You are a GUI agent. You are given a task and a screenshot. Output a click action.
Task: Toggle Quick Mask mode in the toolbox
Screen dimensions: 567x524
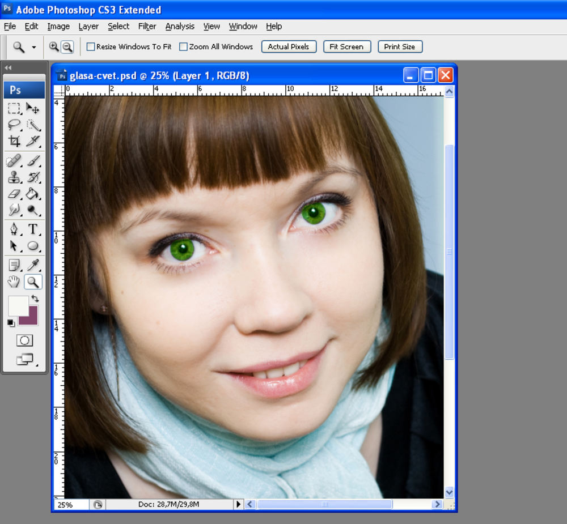click(24, 340)
